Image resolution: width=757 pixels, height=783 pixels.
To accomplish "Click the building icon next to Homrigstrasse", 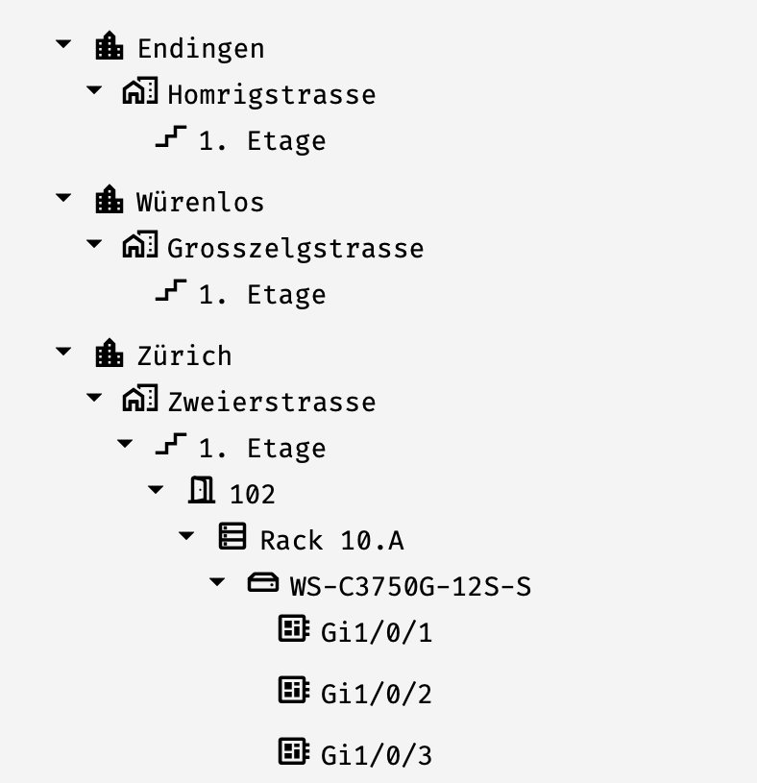I will 140,92.
